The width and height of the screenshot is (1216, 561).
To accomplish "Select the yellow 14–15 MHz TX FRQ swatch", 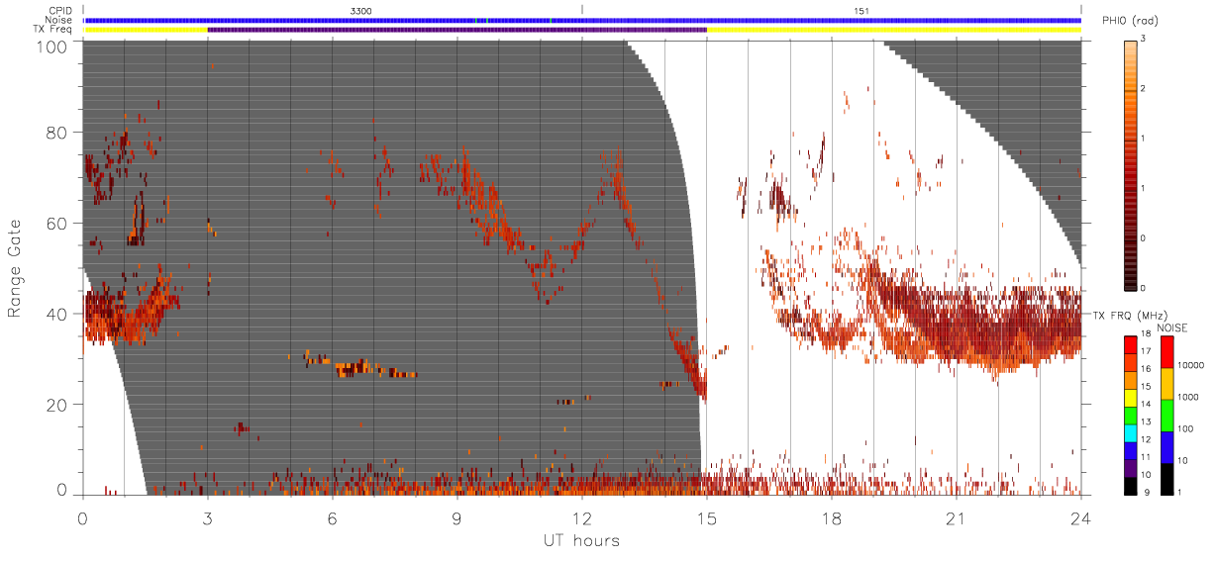I will [x=1130, y=398].
